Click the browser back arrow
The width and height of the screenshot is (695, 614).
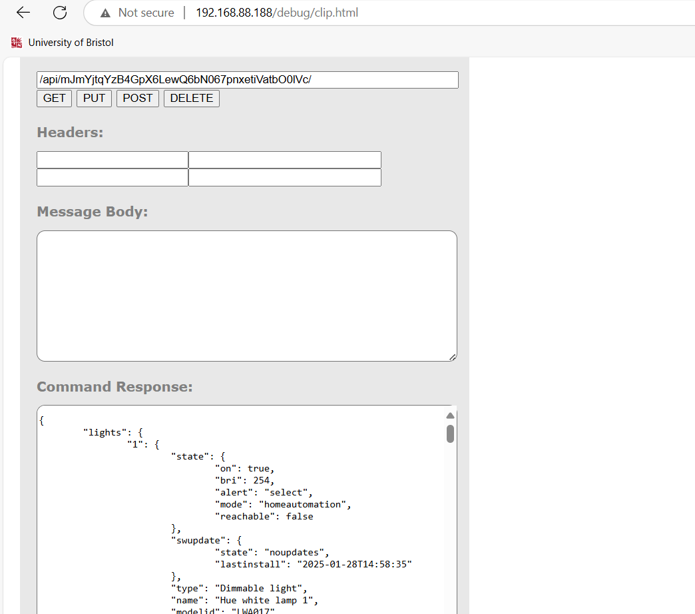pyautogui.click(x=23, y=13)
